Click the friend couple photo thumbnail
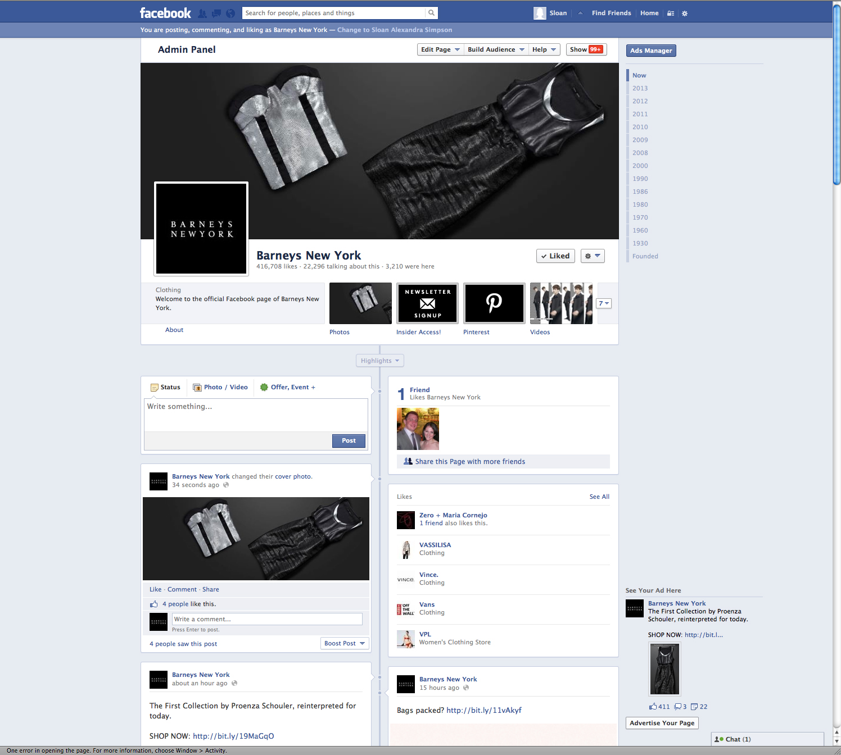Image resolution: width=841 pixels, height=755 pixels. pos(418,429)
